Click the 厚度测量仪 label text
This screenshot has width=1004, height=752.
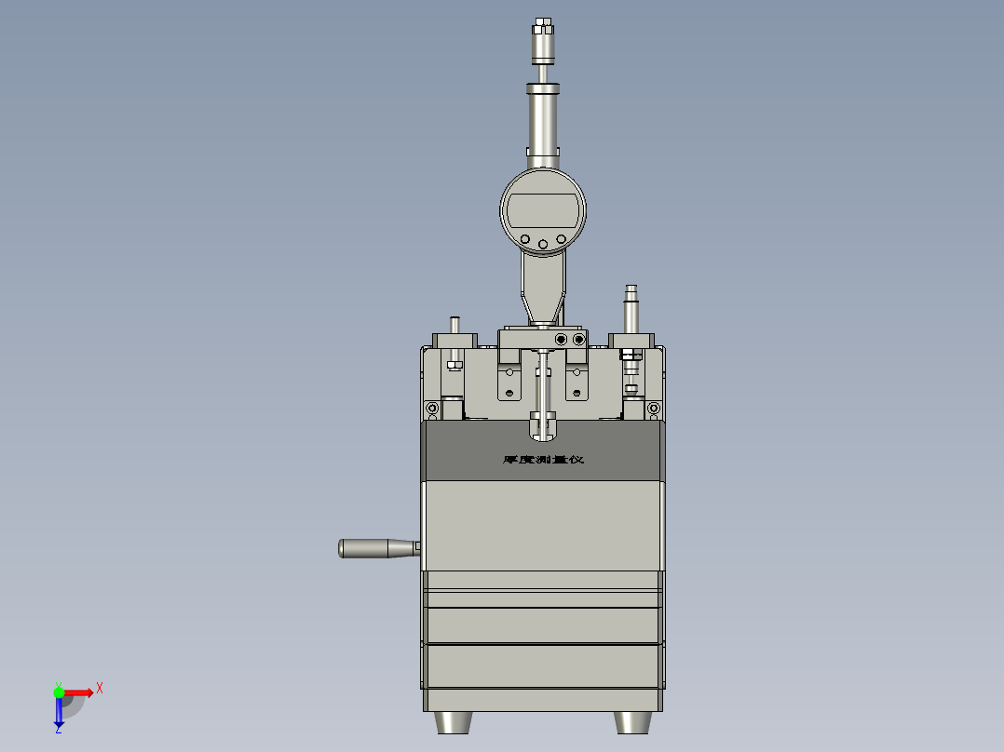(543, 460)
